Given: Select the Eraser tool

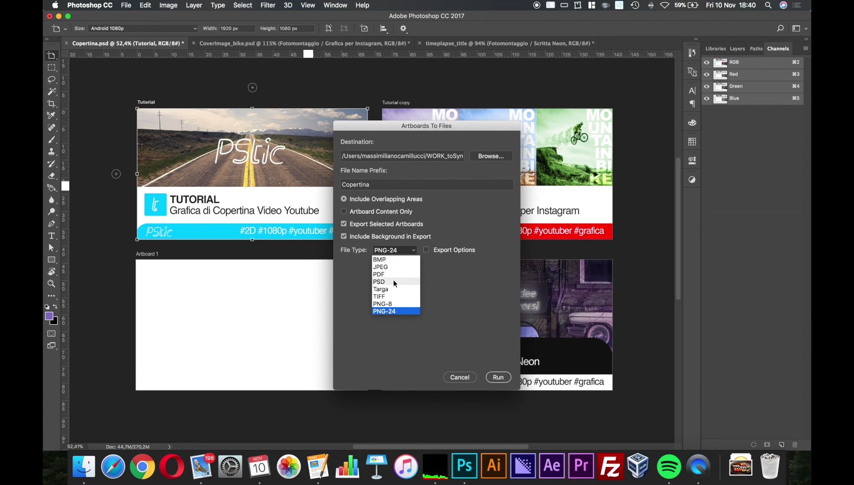Looking at the screenshot, I should pos(52,176).
